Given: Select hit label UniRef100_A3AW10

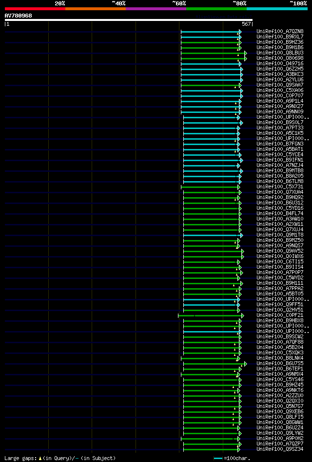Looking at the screenshot, I should tap(280, 219).
